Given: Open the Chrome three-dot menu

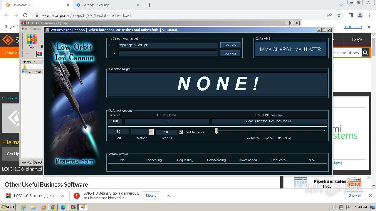Looking at the screenshot, I should pyautogui.click(x=369, y=15).
